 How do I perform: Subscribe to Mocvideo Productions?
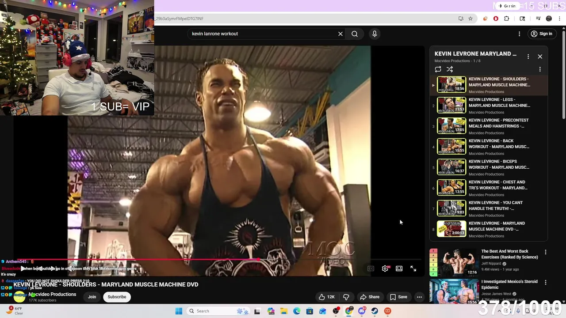click(x=117, y=297)
